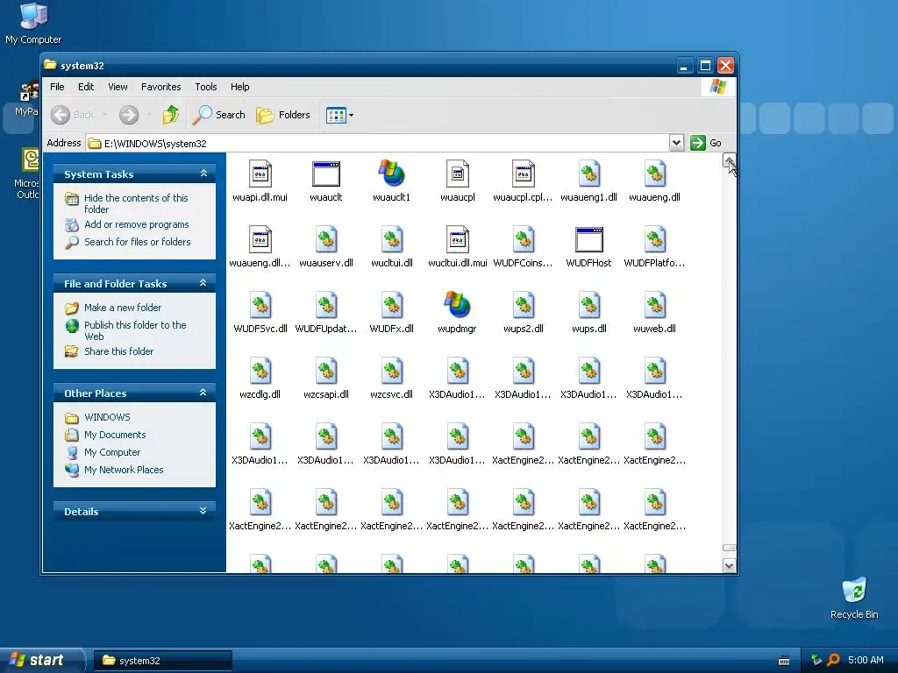Select the wuaueng.dll file icon
This screenshot has width=898, height=673.
[x=654, y=174]
